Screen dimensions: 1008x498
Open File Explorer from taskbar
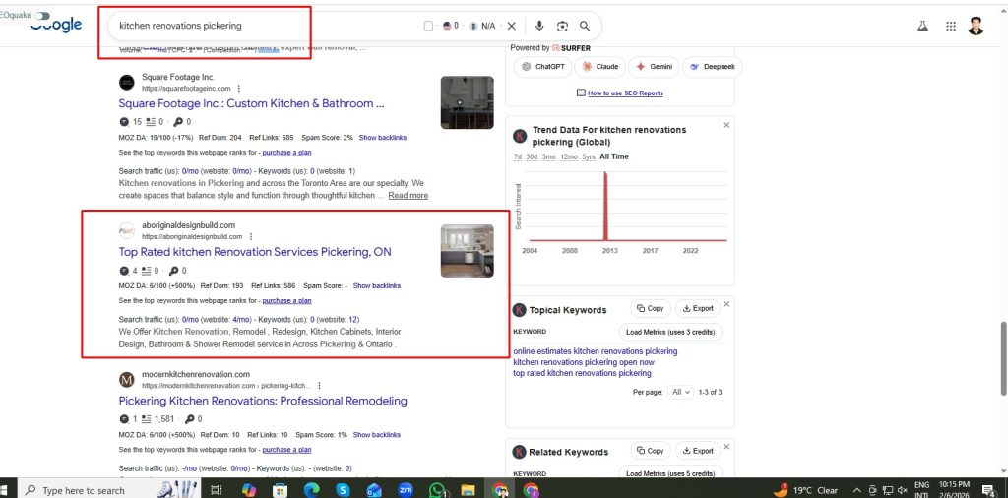click(x=468, y=490)
